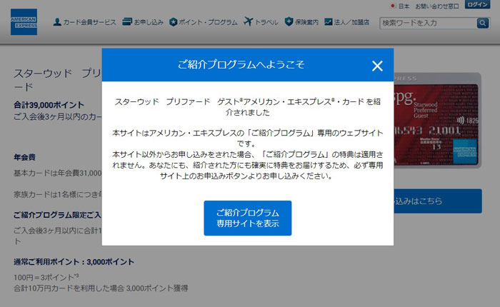Click the American Express logo
This screenshot has height=307, width=500.
pyautogui.click(x=24, y=21)
